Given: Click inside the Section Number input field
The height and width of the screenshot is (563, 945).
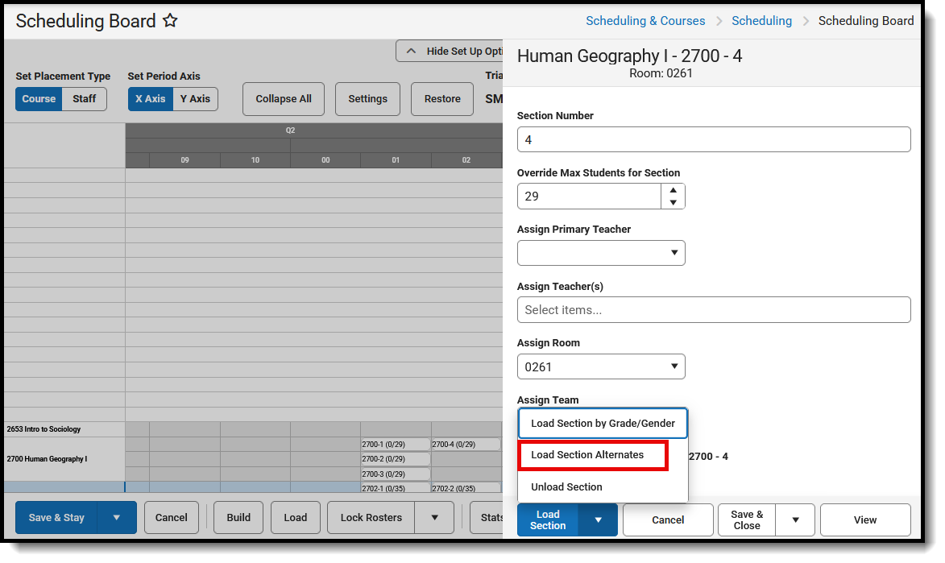Looking at the screenshot, I should pyautogui.click(x=714, y=139).
